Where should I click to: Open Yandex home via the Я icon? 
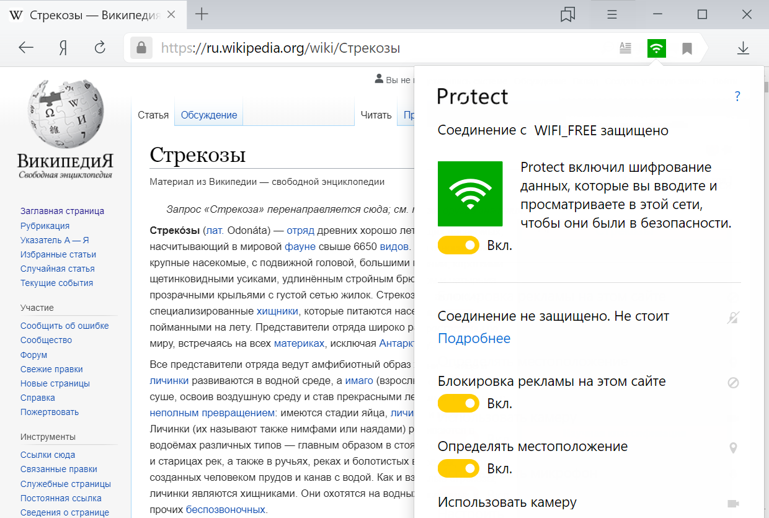click(63, 48)
